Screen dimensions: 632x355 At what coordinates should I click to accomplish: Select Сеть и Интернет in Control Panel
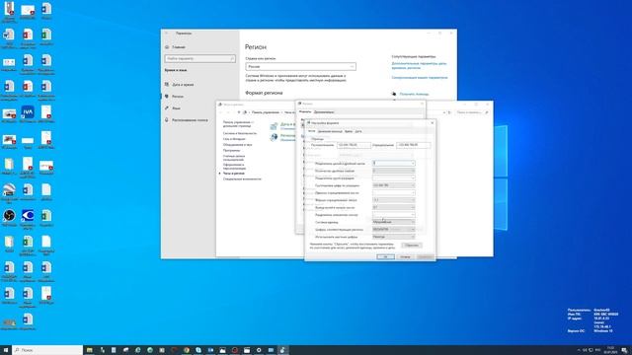(x=234, y=139)
